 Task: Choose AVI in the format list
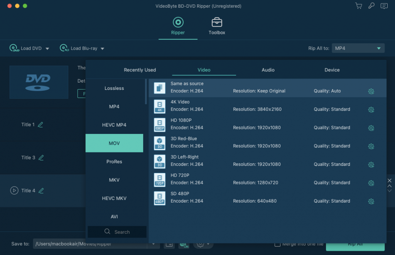point(114,217)
